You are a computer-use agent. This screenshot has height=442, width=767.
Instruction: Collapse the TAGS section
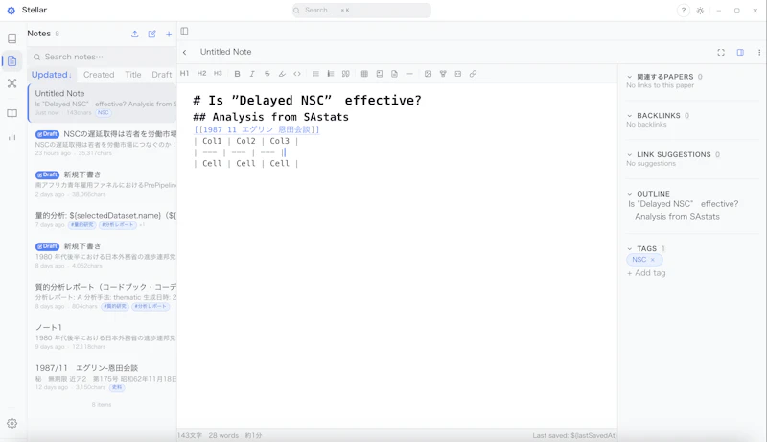pos(630,249)
